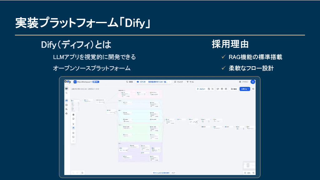Click the export image tool

click(73, 137)
